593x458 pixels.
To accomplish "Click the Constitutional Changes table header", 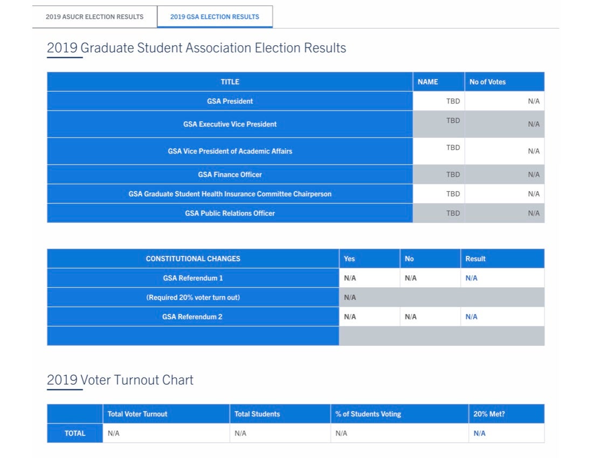I will [193, 259].
